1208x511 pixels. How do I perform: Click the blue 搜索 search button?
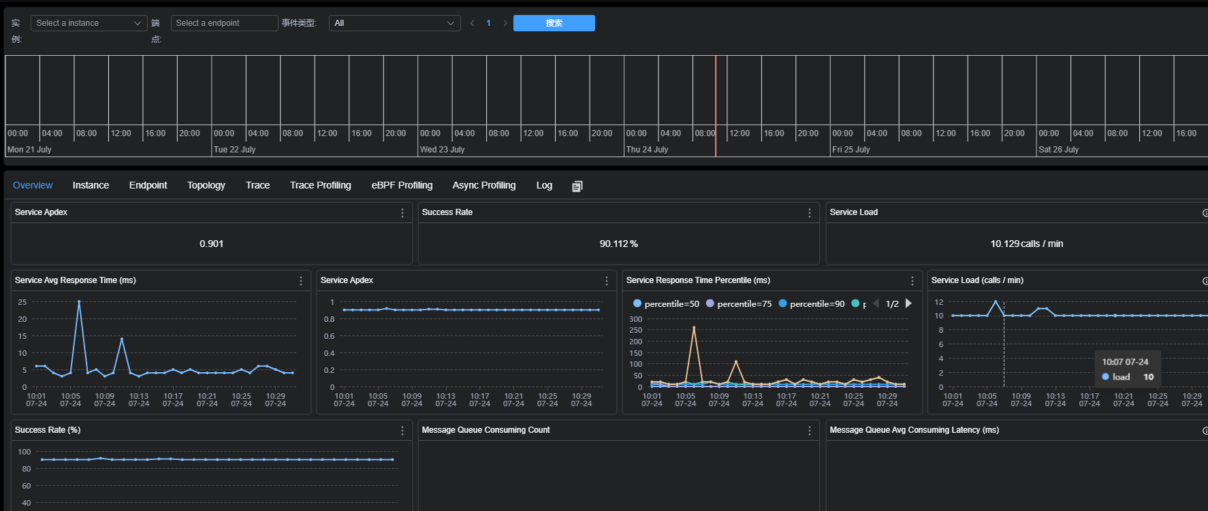coord(554,23)
